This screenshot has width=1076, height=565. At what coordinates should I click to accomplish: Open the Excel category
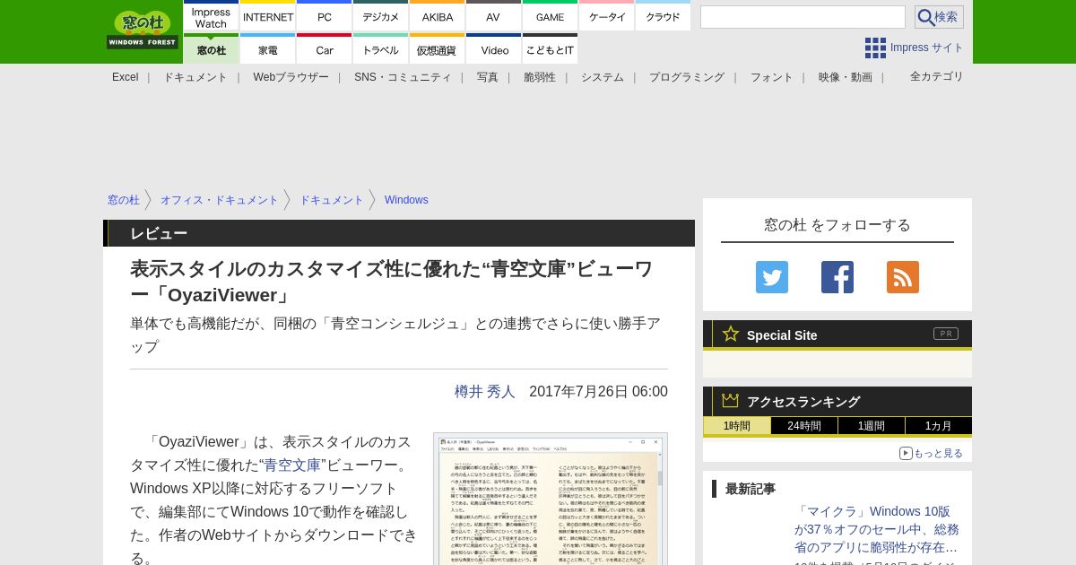[x=126, y=77]
